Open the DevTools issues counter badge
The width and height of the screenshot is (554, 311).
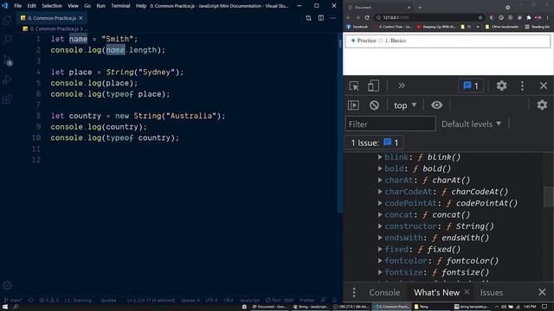(x=471, y=86)
